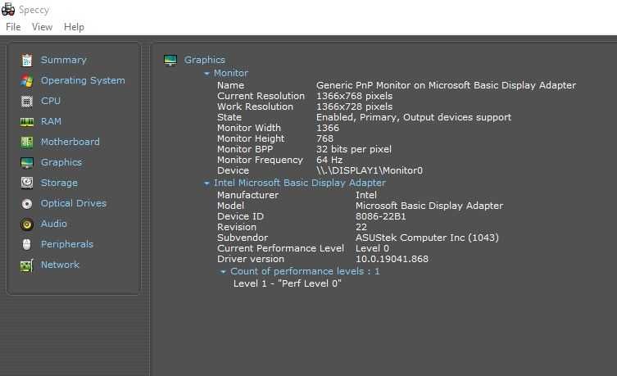617x376 pixels.
Task: Click the 32 bits per pixel value
Action: tap(354, 149)
